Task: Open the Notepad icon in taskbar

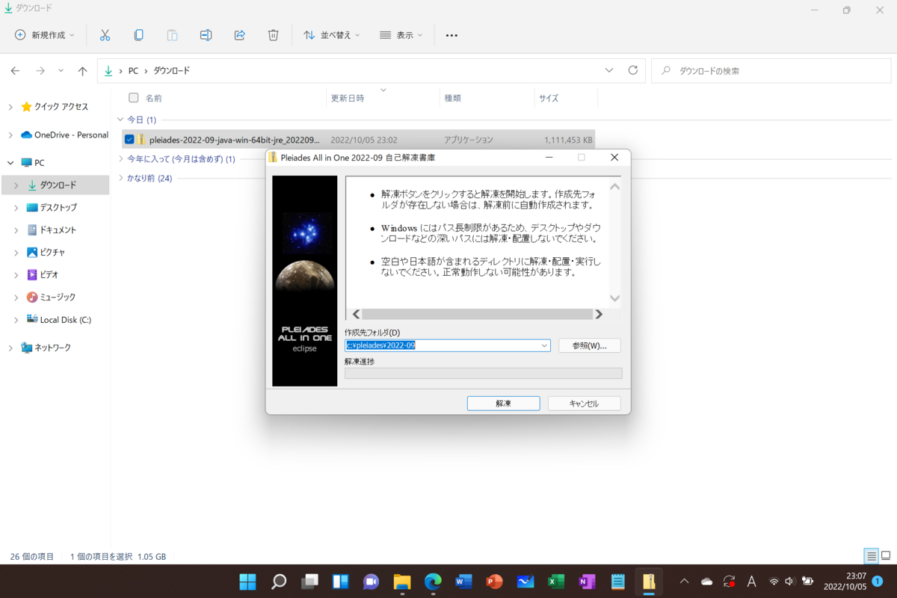Action: (617, 582)
